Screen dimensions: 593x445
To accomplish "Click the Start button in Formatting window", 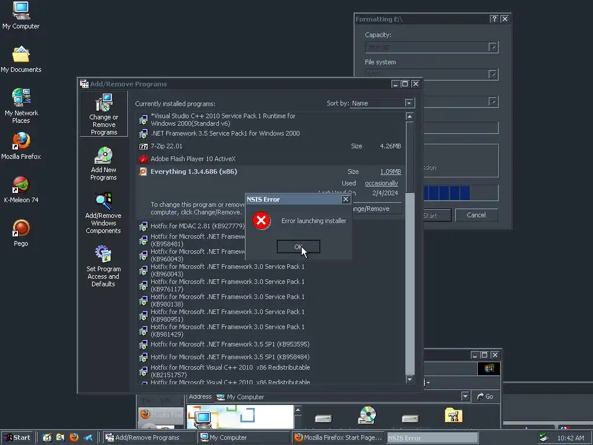I will (x=437, y=216).
